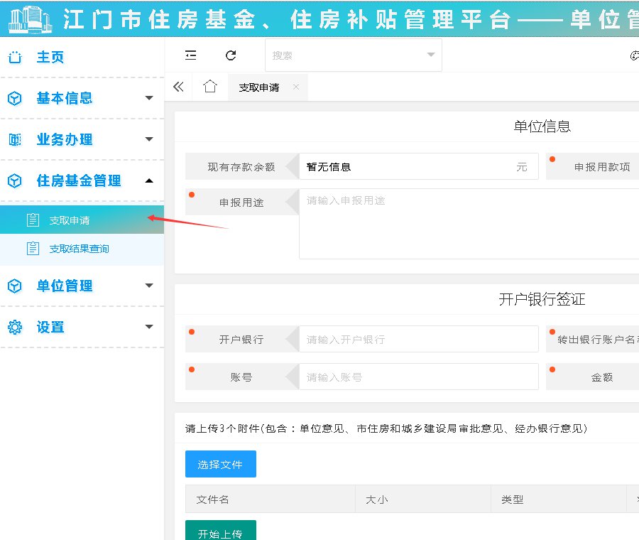Screen dimensions: 639x540
Task: Click the 选择文件 button
Action: tap(220, 464)
